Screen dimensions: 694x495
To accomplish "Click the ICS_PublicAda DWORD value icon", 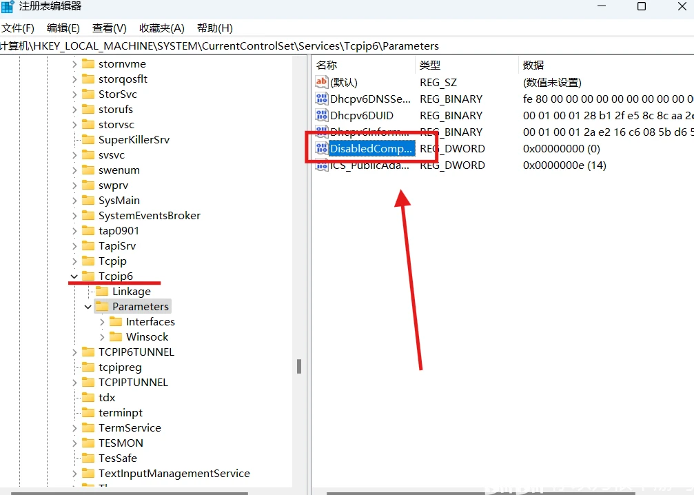I will tap(321, 165).
